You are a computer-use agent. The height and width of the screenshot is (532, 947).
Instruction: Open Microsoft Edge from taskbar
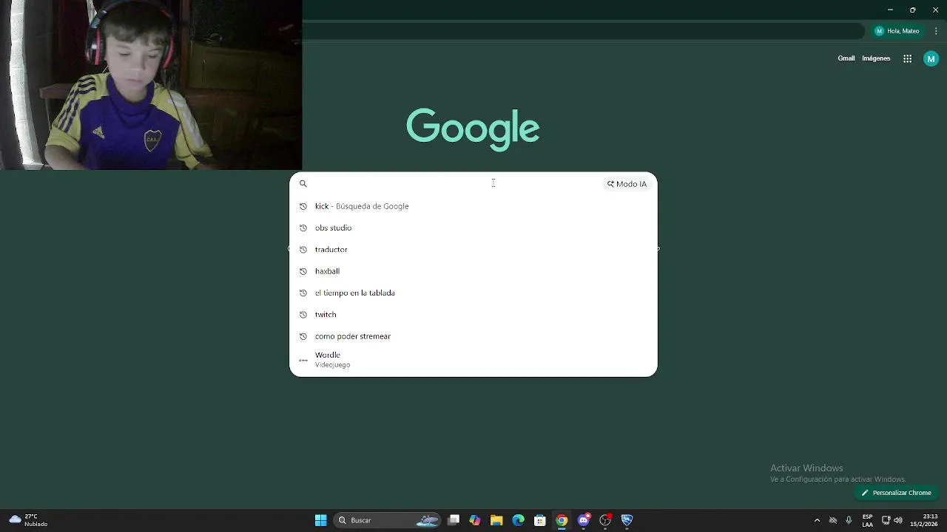pos(518,520)
